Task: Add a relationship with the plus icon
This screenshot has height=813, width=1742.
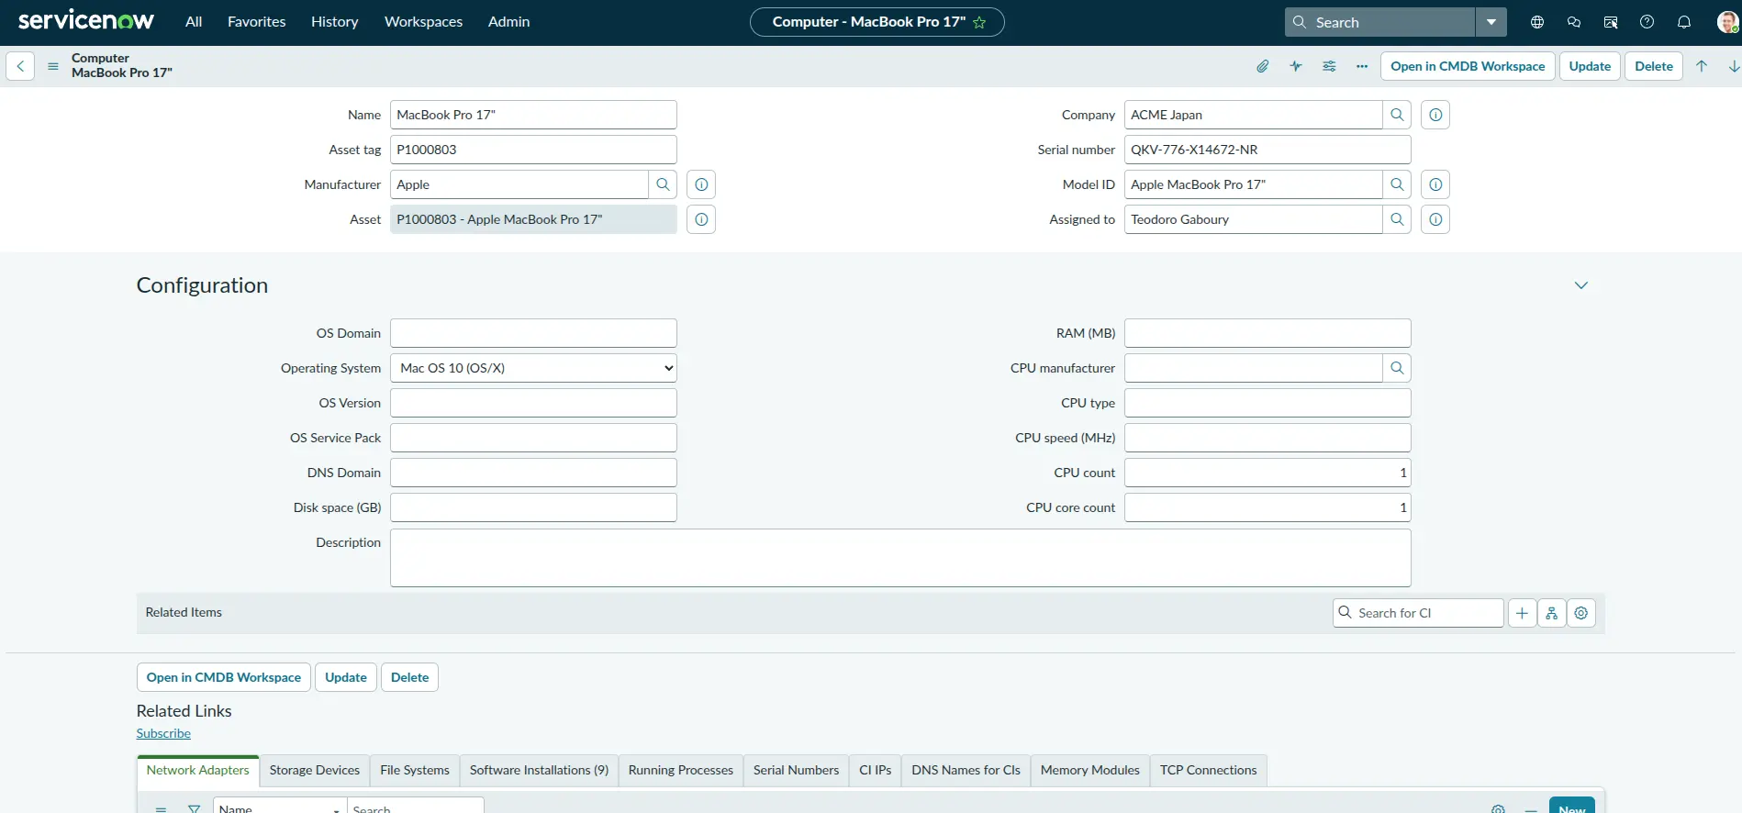Action: [1522, 613]
